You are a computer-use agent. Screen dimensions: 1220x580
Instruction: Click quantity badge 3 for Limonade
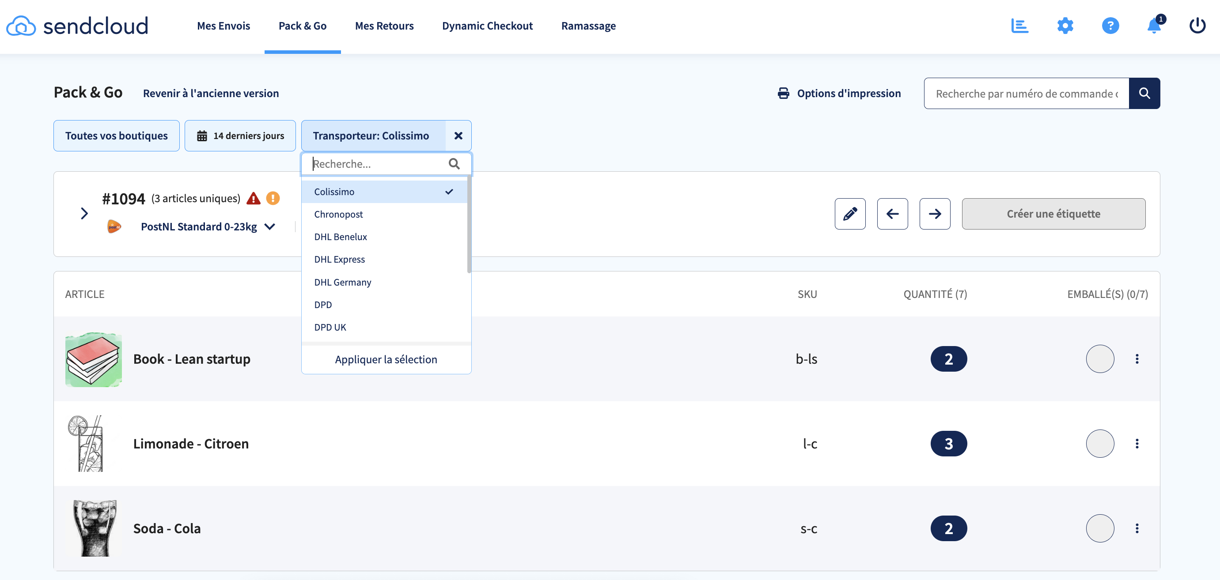click(949, 444)
